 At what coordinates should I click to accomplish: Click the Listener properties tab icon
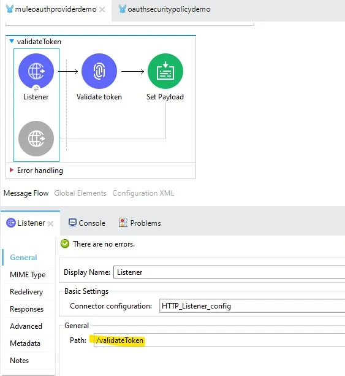point(11,223)
